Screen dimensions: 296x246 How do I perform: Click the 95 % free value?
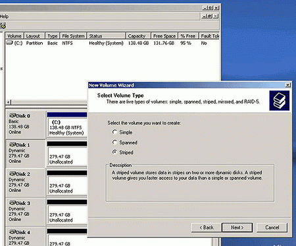click(x=185, y=43)
